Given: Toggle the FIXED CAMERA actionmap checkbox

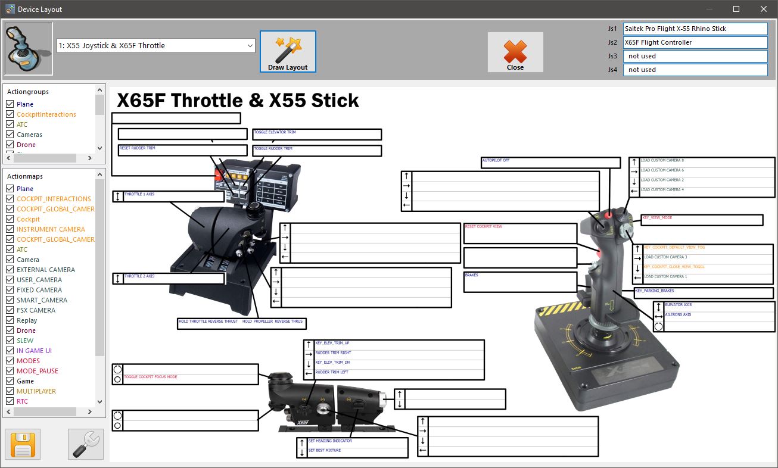Looking at the screenshot, I should (10, 290).
